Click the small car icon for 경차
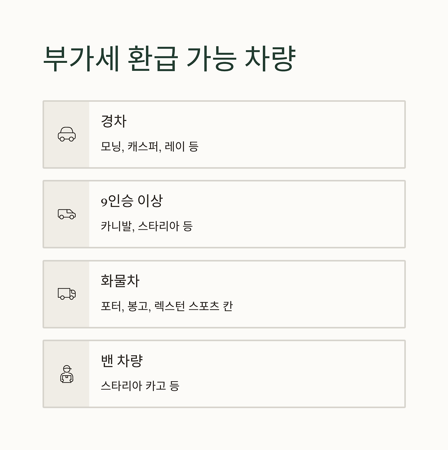The width and height of the screenshot is (448, 450). coord(66,134)
